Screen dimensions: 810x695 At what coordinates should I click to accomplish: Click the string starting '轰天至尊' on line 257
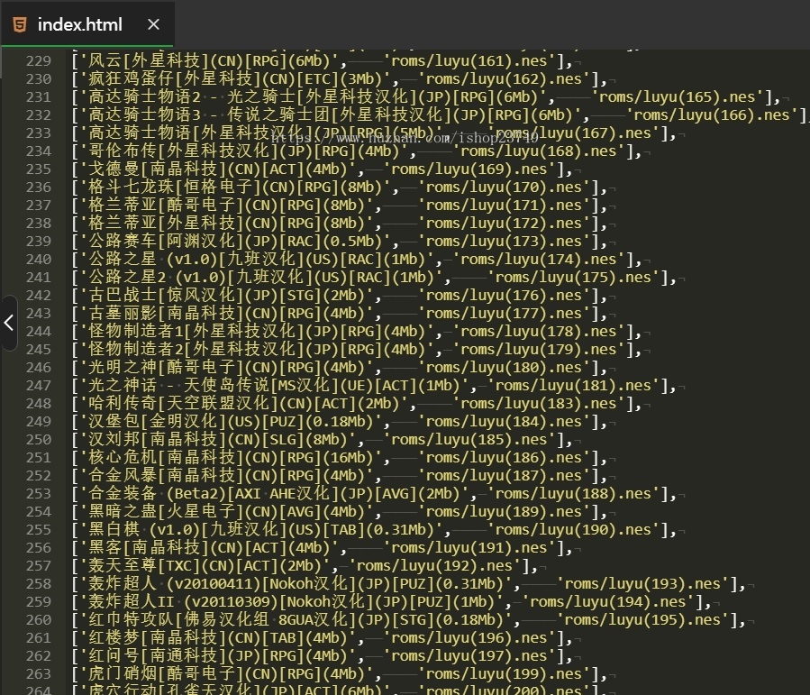click(x=205, y=566)
